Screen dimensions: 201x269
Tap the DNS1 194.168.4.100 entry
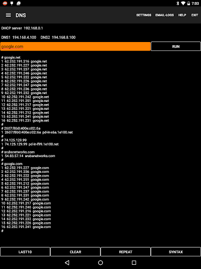pyautogui.click(x=19, y=37)
